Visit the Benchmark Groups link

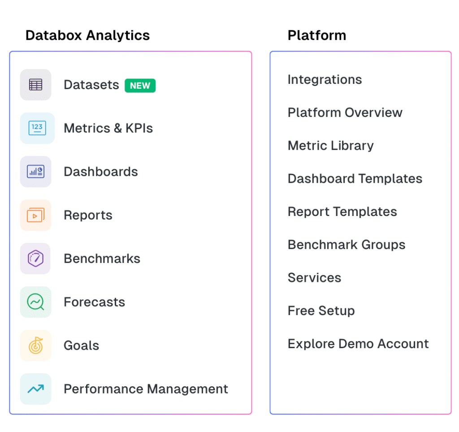[x=346, y=245]
